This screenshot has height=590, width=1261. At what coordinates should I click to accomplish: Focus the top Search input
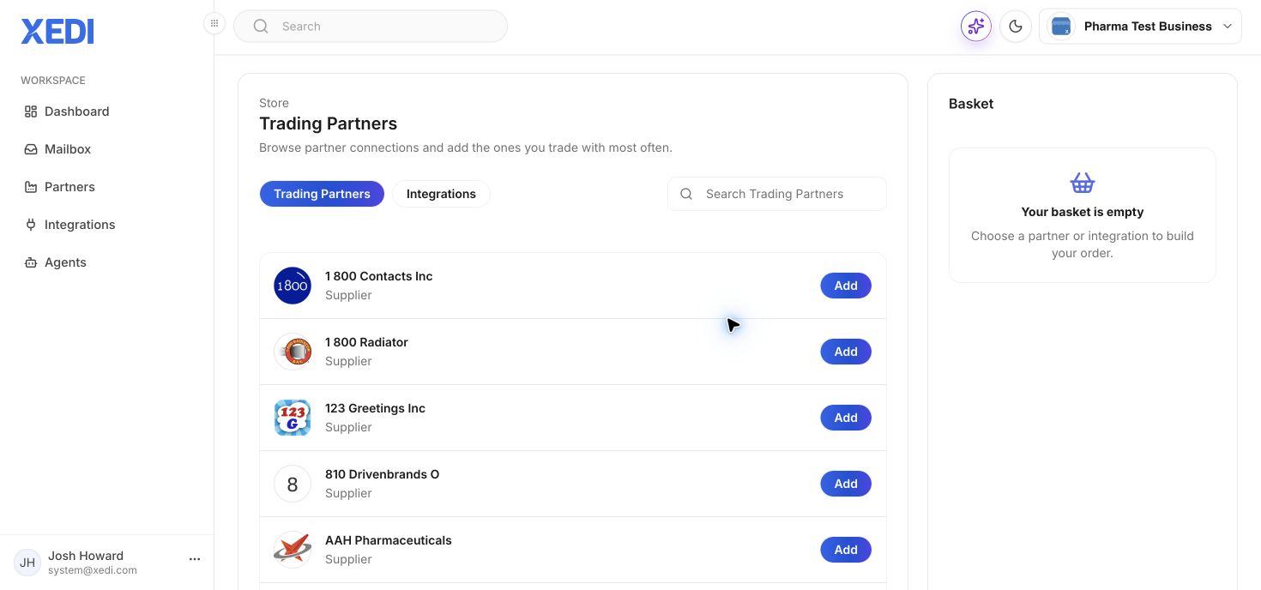[371, 27]
